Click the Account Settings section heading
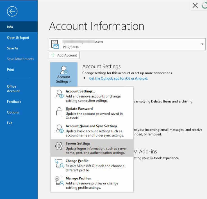 (x=101, y=66)
